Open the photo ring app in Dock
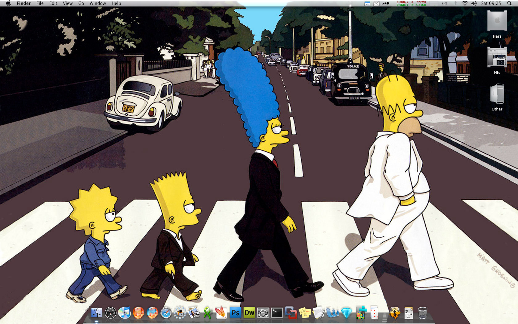 [180, 313]
